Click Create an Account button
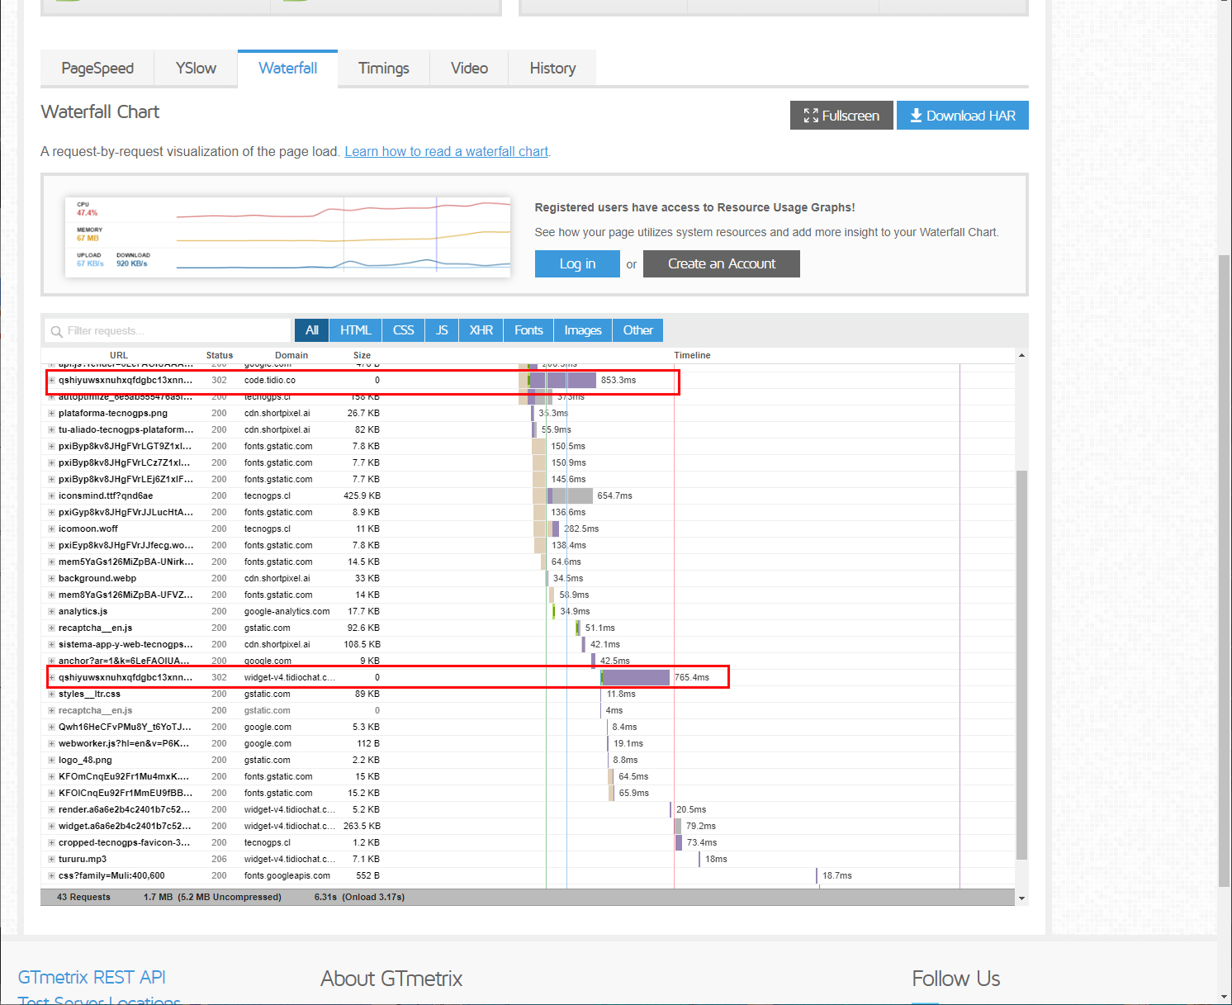Screen dimensions: 1232x1005 [x=722, y=263]
